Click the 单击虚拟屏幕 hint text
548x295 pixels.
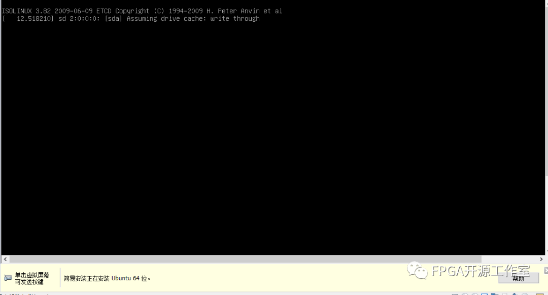tap(32, 275)
